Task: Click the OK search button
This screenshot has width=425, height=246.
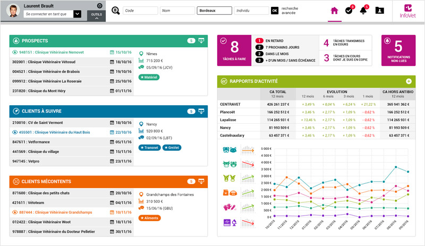Action: tap(275, 11)
